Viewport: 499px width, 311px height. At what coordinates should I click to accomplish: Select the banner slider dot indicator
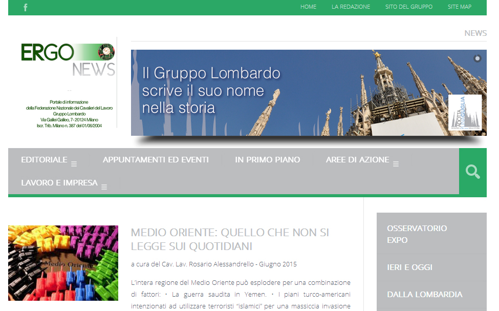477,58
